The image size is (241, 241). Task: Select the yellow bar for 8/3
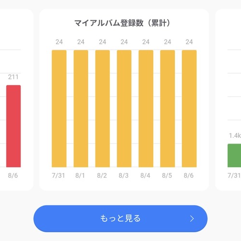pyautogui.click(x=124, y=108)
